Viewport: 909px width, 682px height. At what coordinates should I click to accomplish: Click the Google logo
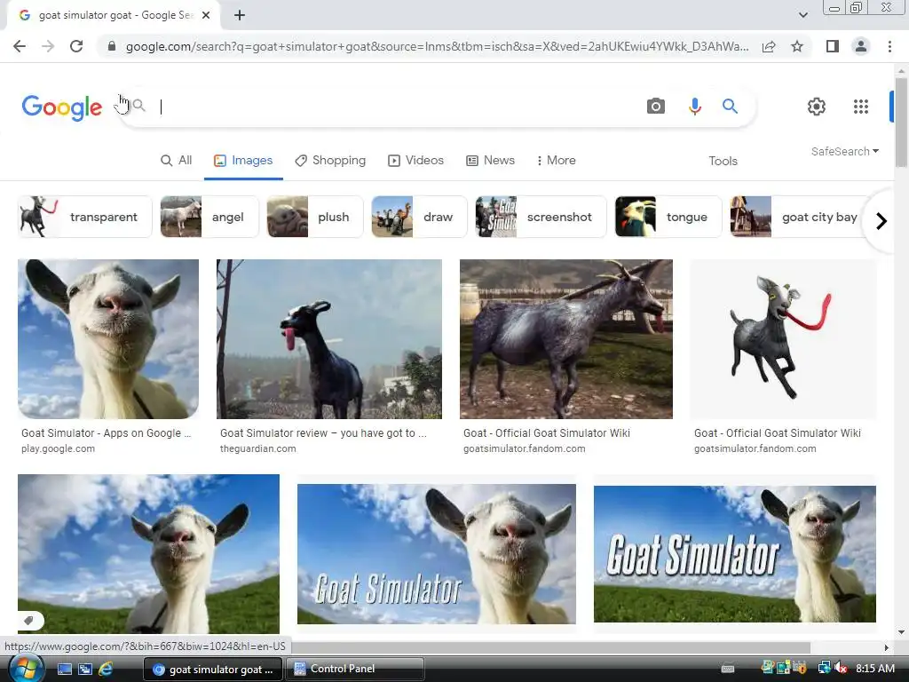coord(62,107)
